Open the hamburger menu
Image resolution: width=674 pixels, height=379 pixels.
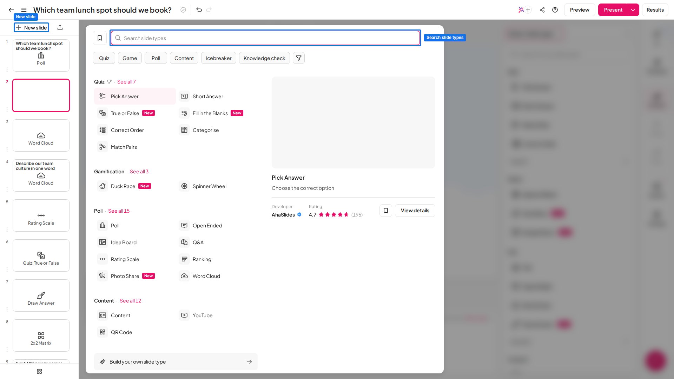[24, 10]
